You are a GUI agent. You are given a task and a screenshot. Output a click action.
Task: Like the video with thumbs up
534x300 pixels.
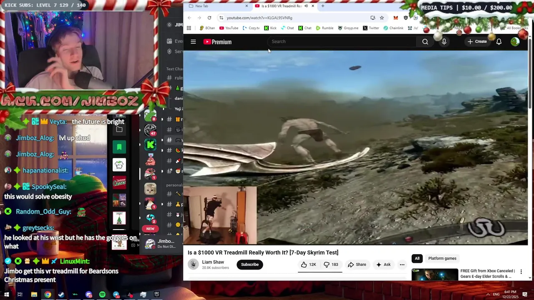tap(308, 265)
